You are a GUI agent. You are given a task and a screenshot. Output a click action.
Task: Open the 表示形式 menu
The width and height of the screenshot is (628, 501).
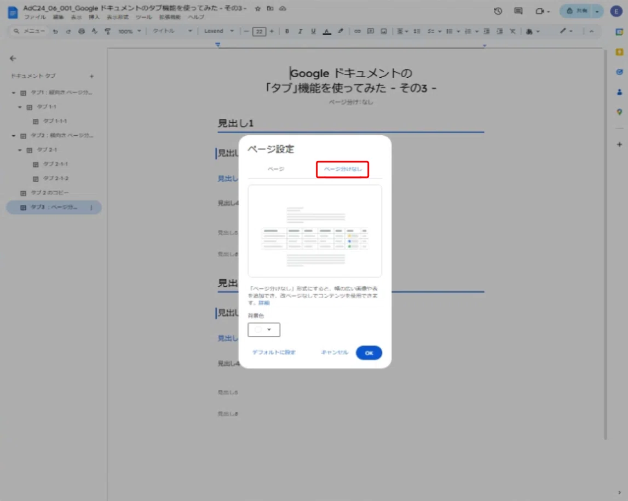pos(118,17)
